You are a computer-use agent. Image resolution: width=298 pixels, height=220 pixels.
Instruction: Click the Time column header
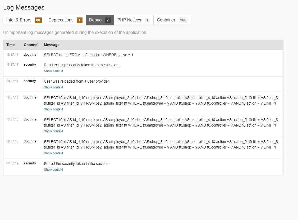click(x=11, y=45)
